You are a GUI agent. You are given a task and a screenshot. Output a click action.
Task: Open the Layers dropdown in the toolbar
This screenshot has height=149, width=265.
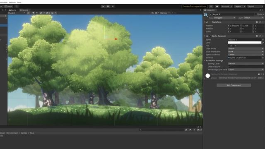[x=240, y=7]
